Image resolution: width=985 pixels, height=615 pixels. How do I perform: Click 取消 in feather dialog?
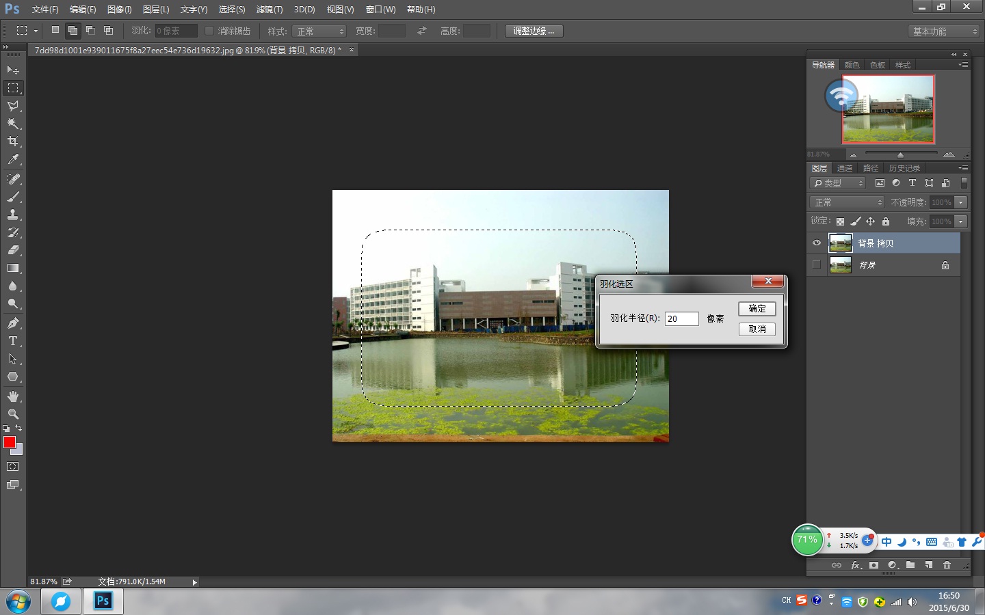pos(757,329)
